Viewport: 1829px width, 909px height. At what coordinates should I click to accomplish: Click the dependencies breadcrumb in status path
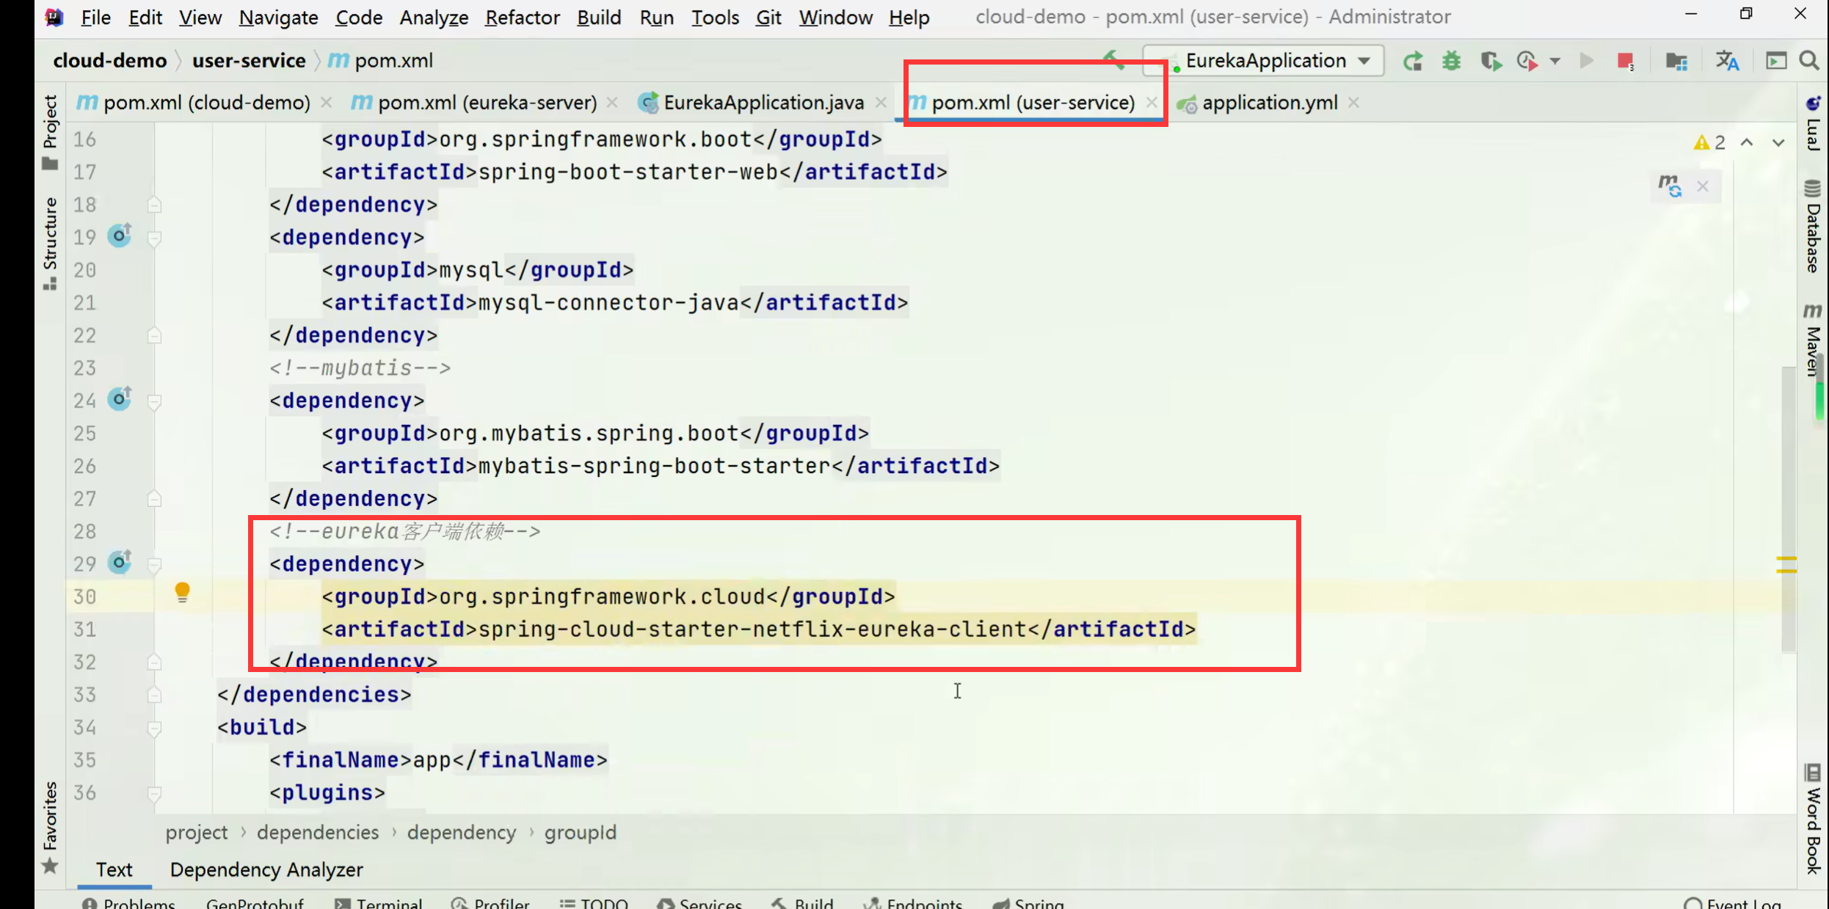click(x=317, y=833)
